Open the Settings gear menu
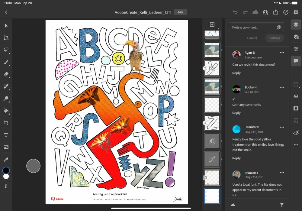Screen dimensions: 302x211 click(296, 12)
